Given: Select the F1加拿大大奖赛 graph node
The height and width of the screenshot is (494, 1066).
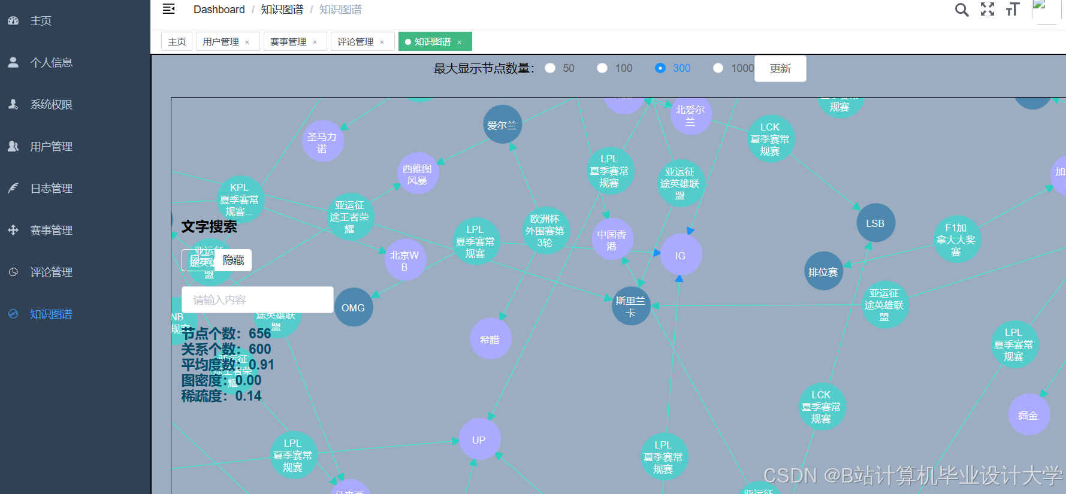Looking at the screenshot, I should (956, 240).
